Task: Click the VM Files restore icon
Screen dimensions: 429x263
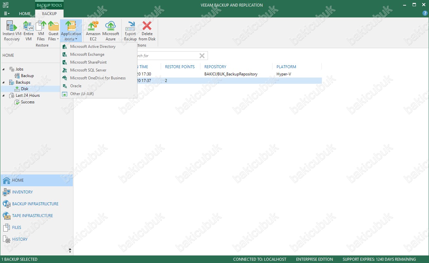Action: tap(41, 31)
